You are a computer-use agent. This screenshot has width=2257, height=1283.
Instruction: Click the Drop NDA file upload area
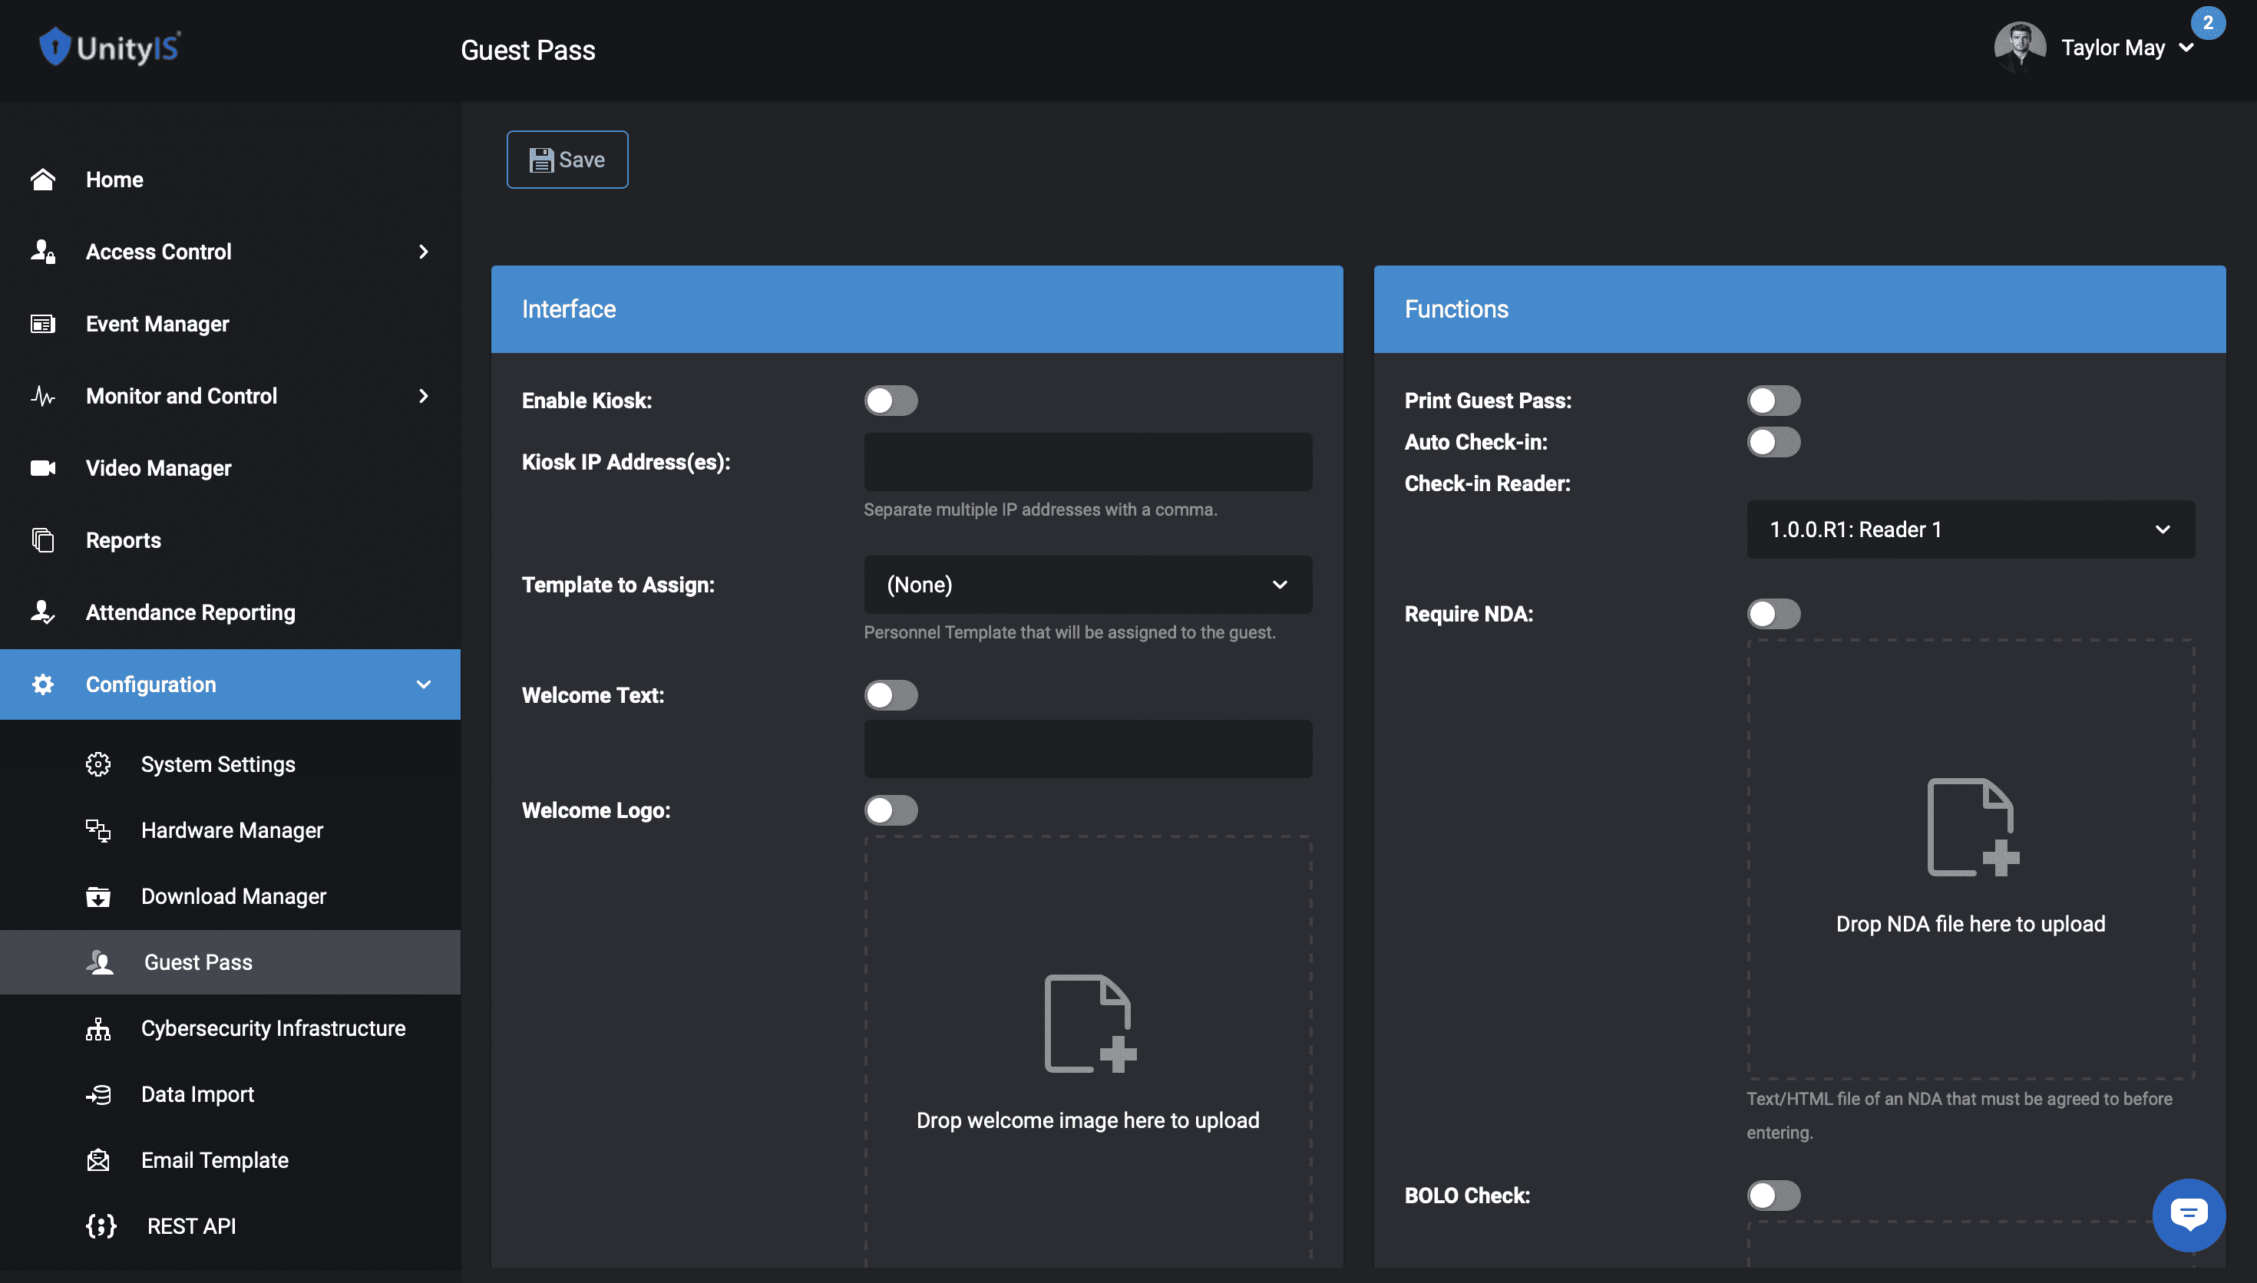click(x=1971, y=859)
